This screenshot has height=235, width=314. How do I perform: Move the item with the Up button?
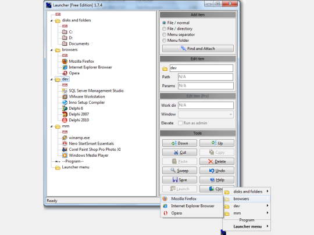tap(217, 143)
